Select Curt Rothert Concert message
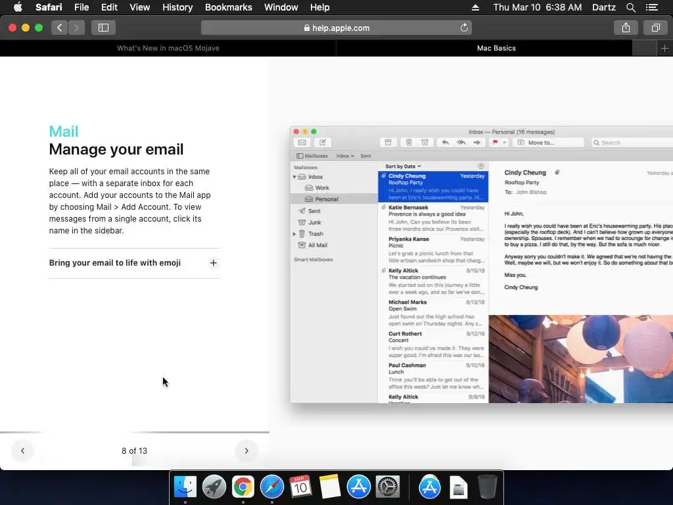Image resolution: width=673 pixels, height=505 pixels. (433, 345)
